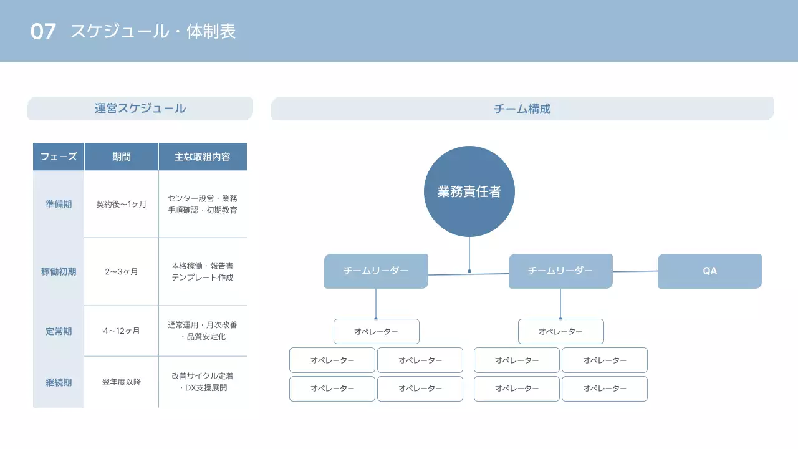Select the 稼働初期 phase row label
798x449 pixels.
[x=58, y=271]
